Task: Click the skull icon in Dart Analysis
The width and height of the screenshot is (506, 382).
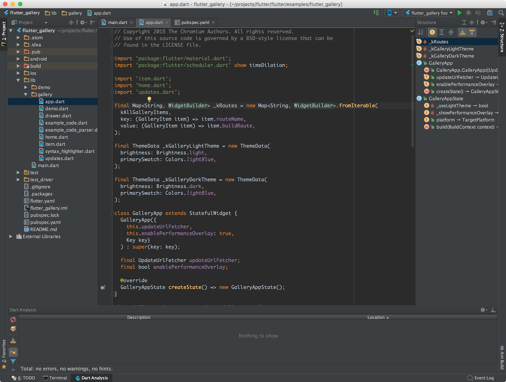Action: pos(13,329)
